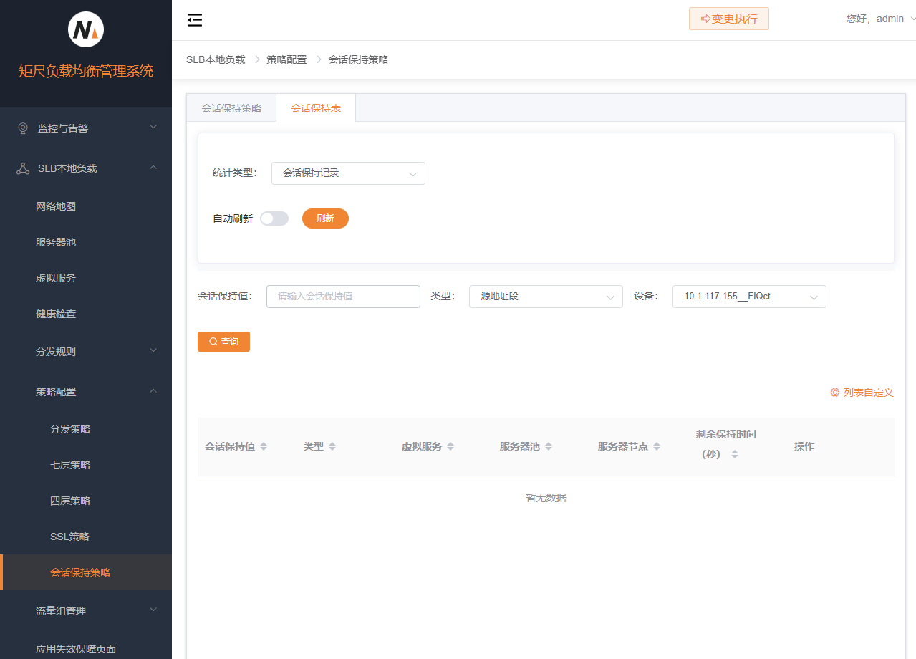Viewport: 916px width, 659px height.
Task: Toggle the 自动刷新 switch
Action: (x=274, y=218)
